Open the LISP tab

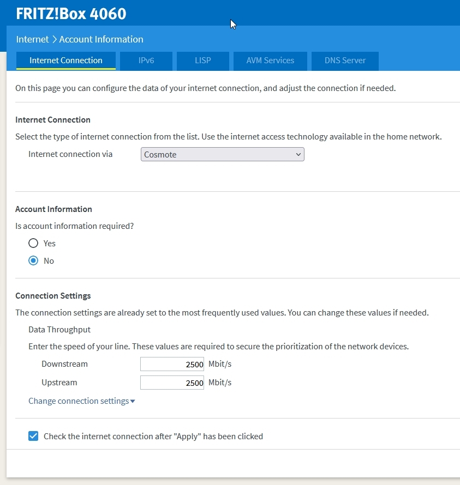pyautogui.click(x=203, y=60)
